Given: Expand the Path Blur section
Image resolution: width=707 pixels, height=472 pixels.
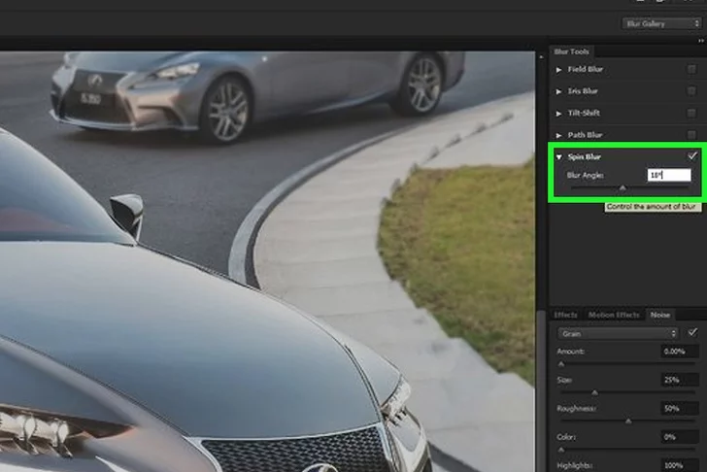Looking at the screenshot, I should pos(558,135).
